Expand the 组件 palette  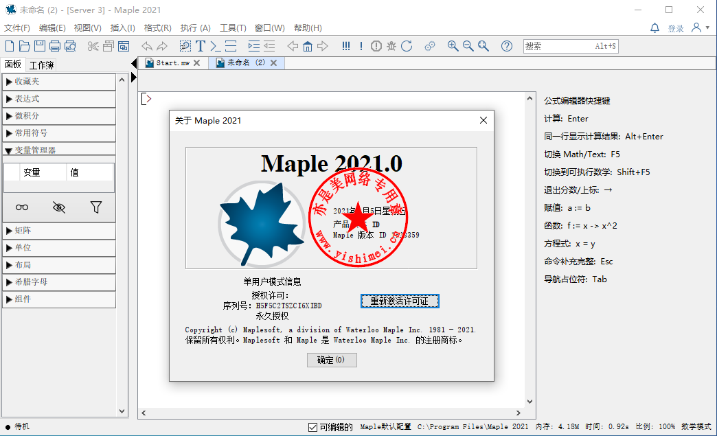click(x=59, y=299)
